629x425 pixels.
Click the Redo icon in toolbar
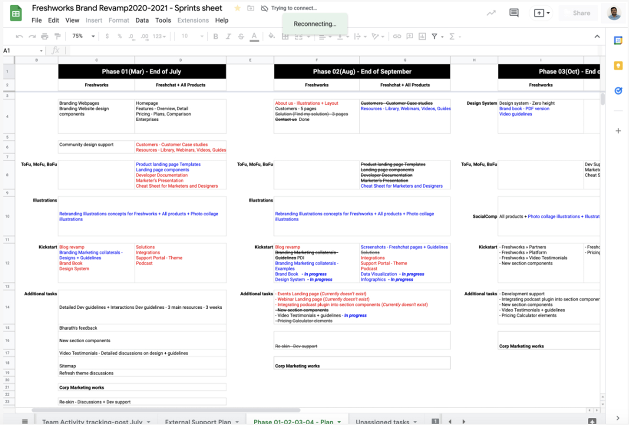(x=32, y=36)
